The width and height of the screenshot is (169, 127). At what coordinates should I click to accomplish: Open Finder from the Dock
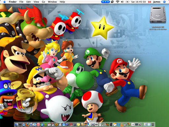pyautogui.click(x=17, y=124)
